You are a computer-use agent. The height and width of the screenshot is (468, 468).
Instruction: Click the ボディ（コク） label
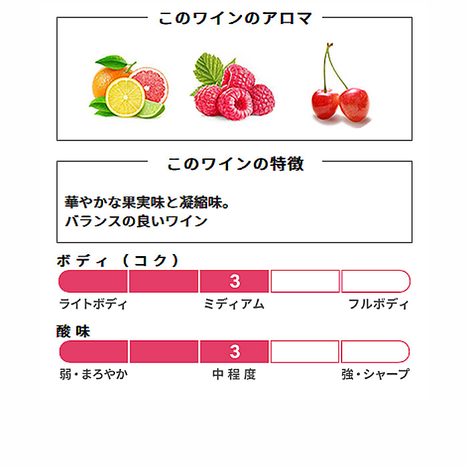[x=118, y=261]
